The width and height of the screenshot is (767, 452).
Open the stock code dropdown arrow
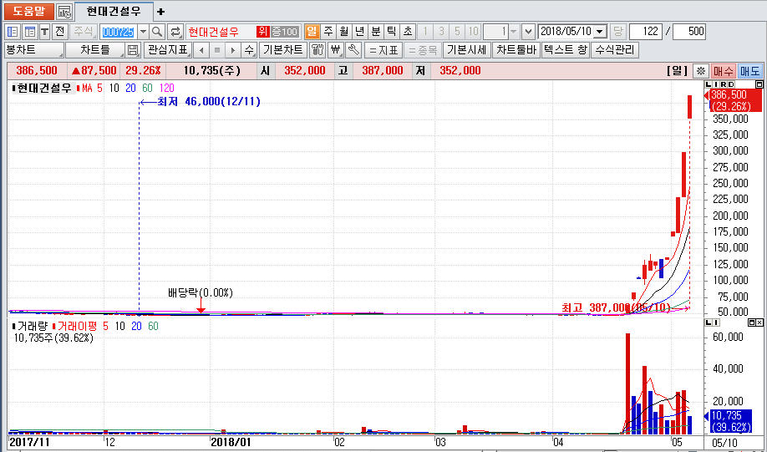click(x=142, y=32)
